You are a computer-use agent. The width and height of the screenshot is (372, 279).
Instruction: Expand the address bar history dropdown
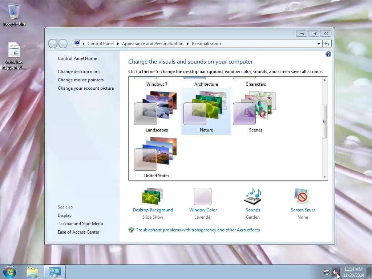pos(319,44)
